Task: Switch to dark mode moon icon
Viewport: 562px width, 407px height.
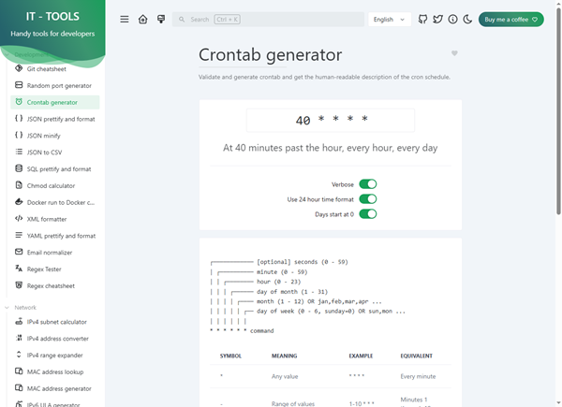Action: pos(467,19)
